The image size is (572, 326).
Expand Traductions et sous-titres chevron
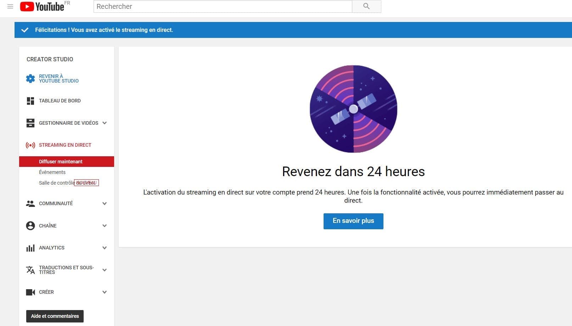(x=105, y=270)
